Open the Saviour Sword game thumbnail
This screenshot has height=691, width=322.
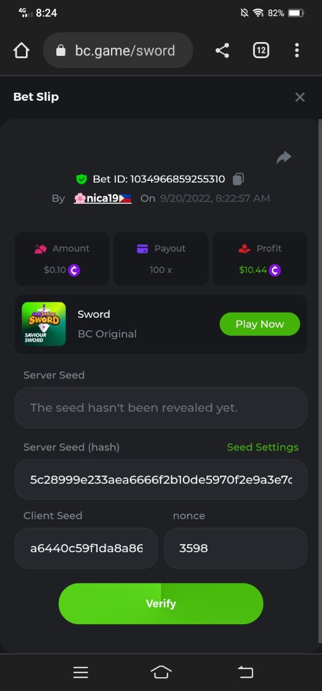click(x=44, y=324)
